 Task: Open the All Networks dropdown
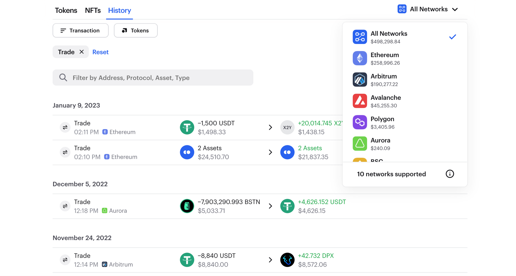pyautogui.click(x=428, y=9)
